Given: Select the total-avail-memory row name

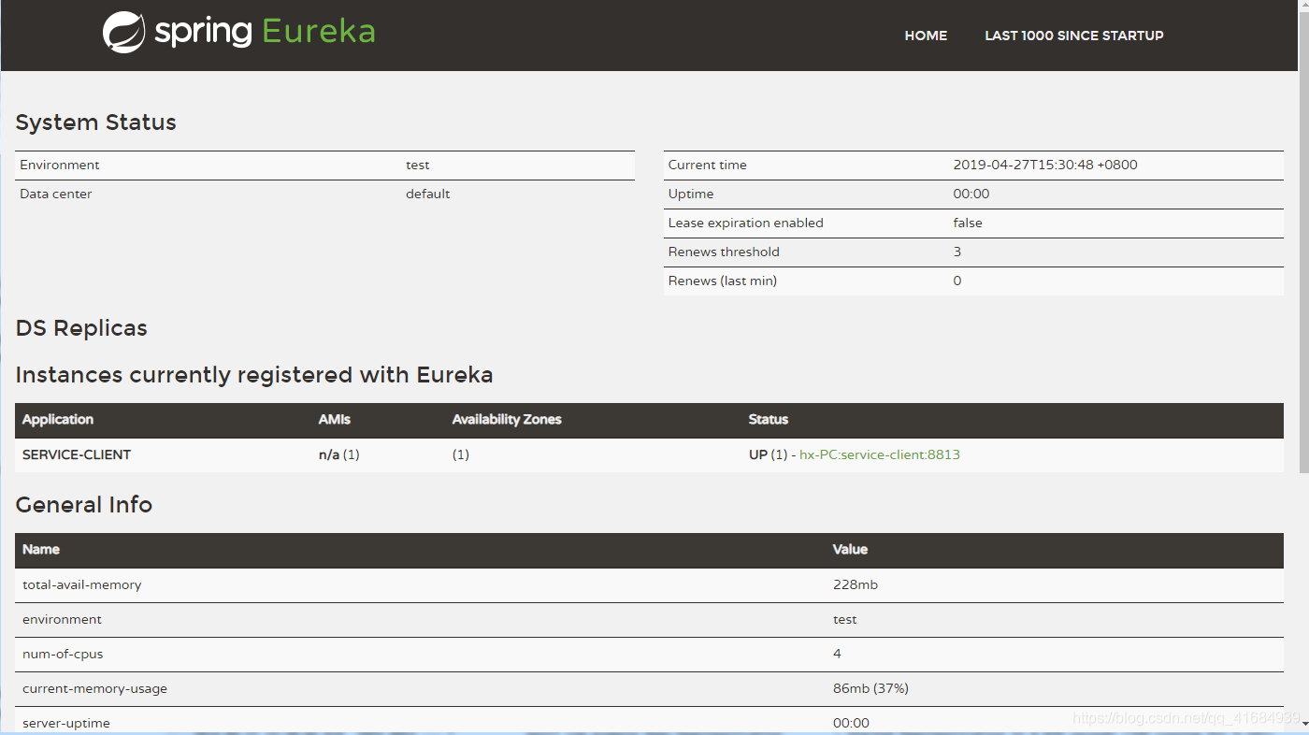Looking at the screenshot, I should pyautogui.click(x=82, y=584).
